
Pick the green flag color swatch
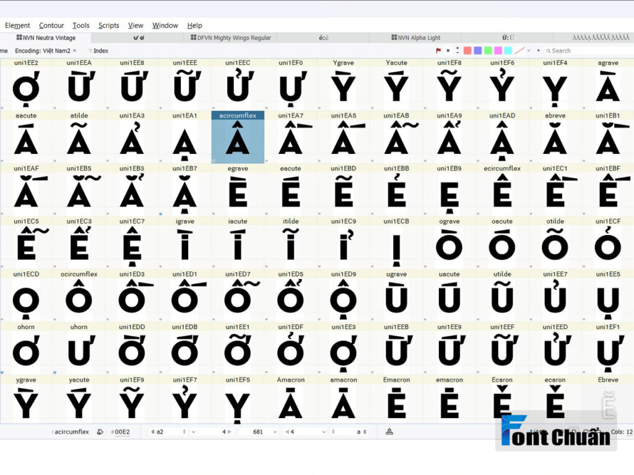coord(488,51)
